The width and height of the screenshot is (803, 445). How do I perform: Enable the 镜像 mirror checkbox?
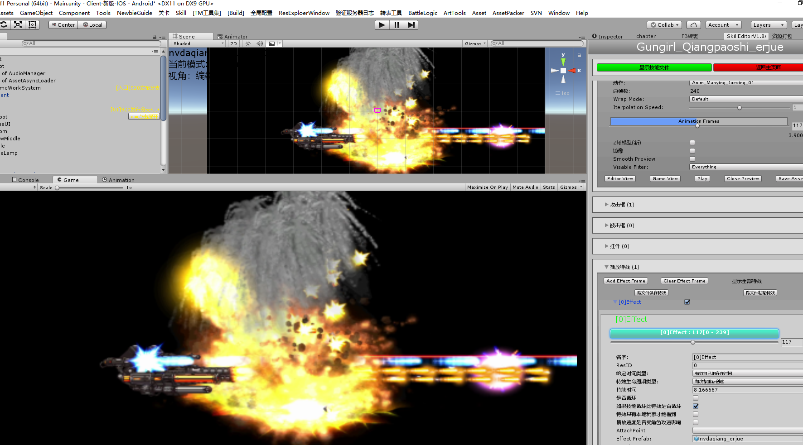click(692, 151)
